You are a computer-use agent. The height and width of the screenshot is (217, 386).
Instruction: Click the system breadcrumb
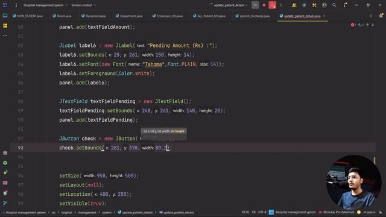pos(107,212)
